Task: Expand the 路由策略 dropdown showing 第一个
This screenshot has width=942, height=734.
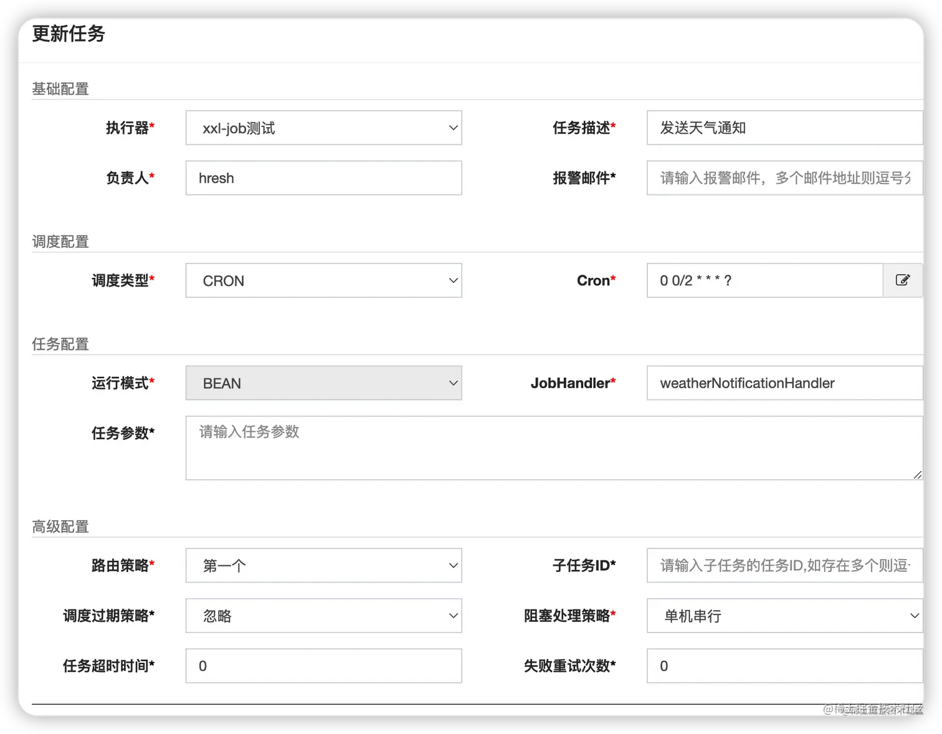Action: pyautogui.click(x=323, y=565)
